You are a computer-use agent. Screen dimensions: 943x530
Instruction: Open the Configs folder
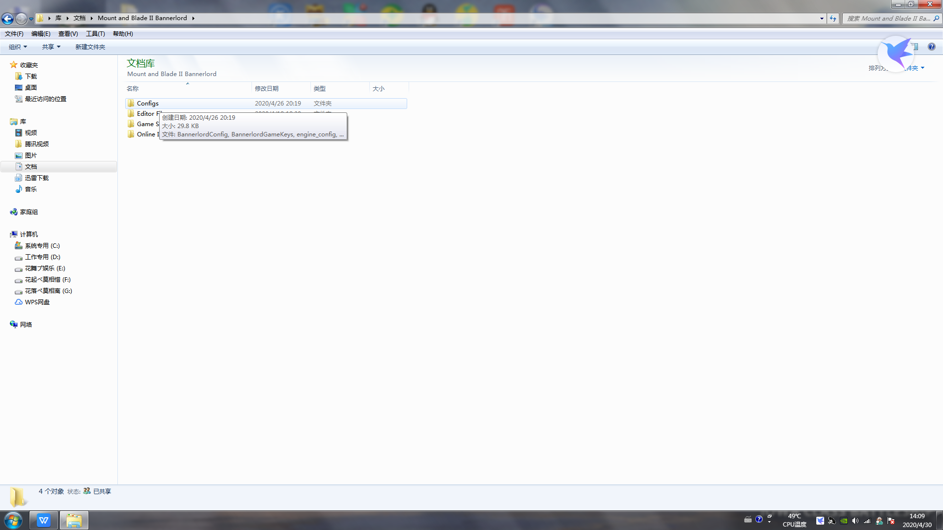coord(148,103)
